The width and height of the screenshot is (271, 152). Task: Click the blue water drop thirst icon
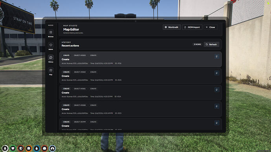(x=37, y=148)
